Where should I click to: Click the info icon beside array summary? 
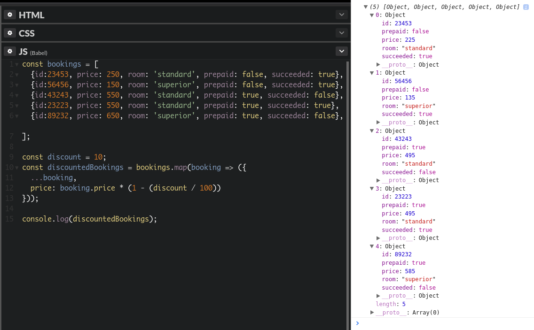click(526, 7)
